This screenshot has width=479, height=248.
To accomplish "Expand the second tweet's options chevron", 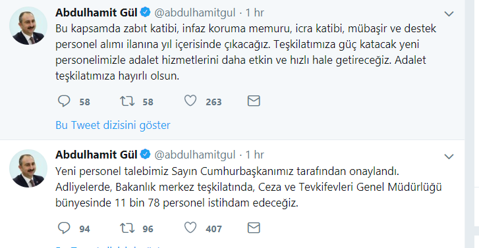I will click(x=449, y=157).
